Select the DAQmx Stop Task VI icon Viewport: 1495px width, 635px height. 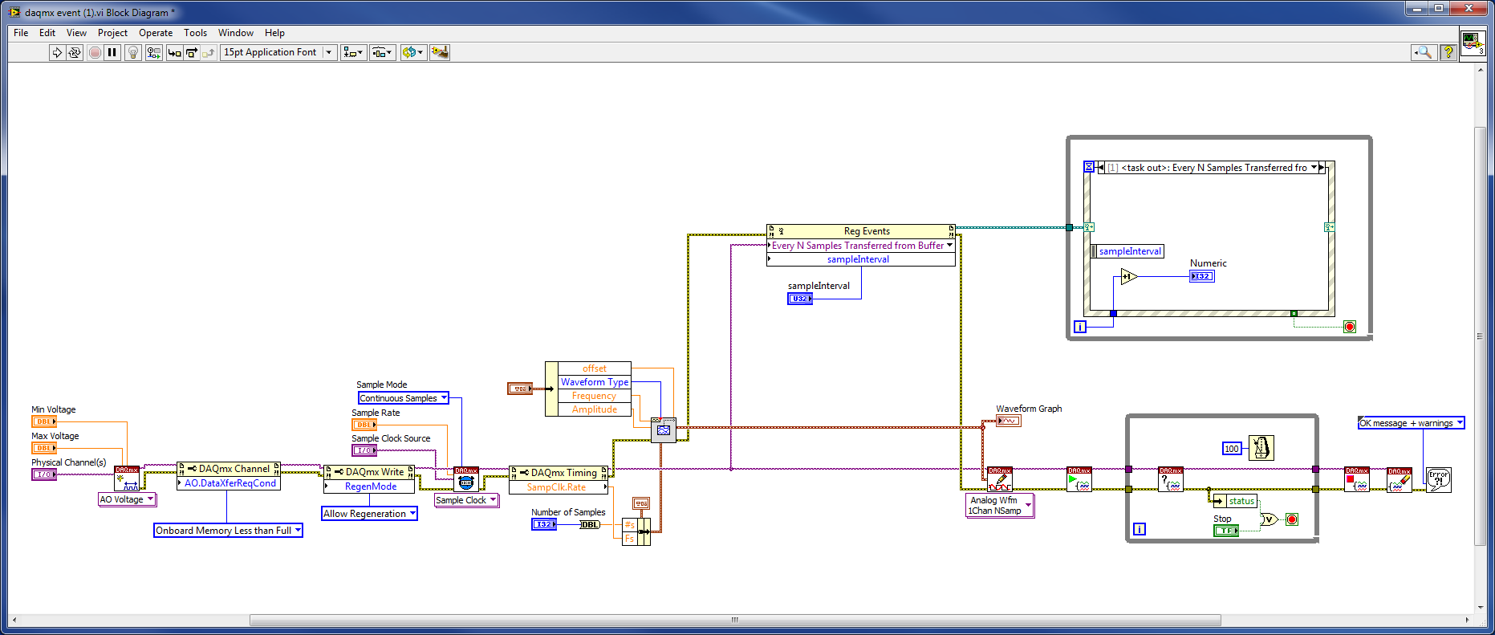[x=1357, y=479]
